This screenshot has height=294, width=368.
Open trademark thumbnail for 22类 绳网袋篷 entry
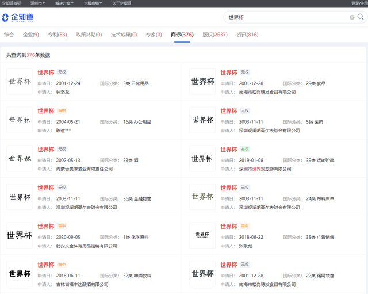tap(202, 274)
